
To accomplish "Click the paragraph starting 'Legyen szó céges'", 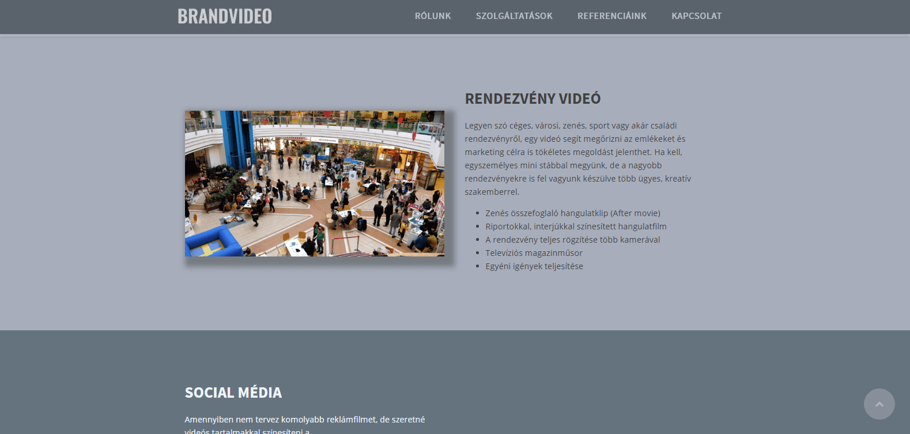I will (577, 158).
